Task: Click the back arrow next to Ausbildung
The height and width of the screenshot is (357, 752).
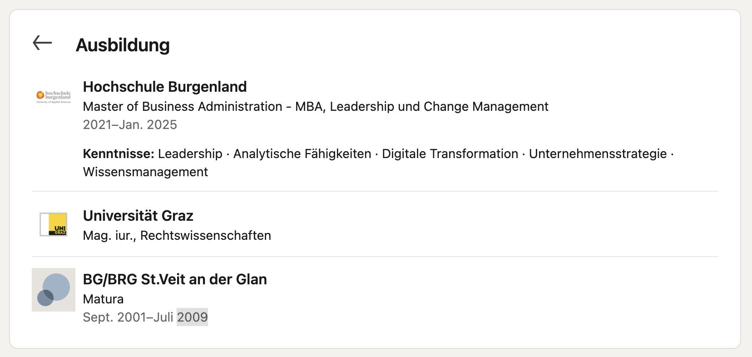Action: point(42,44)
